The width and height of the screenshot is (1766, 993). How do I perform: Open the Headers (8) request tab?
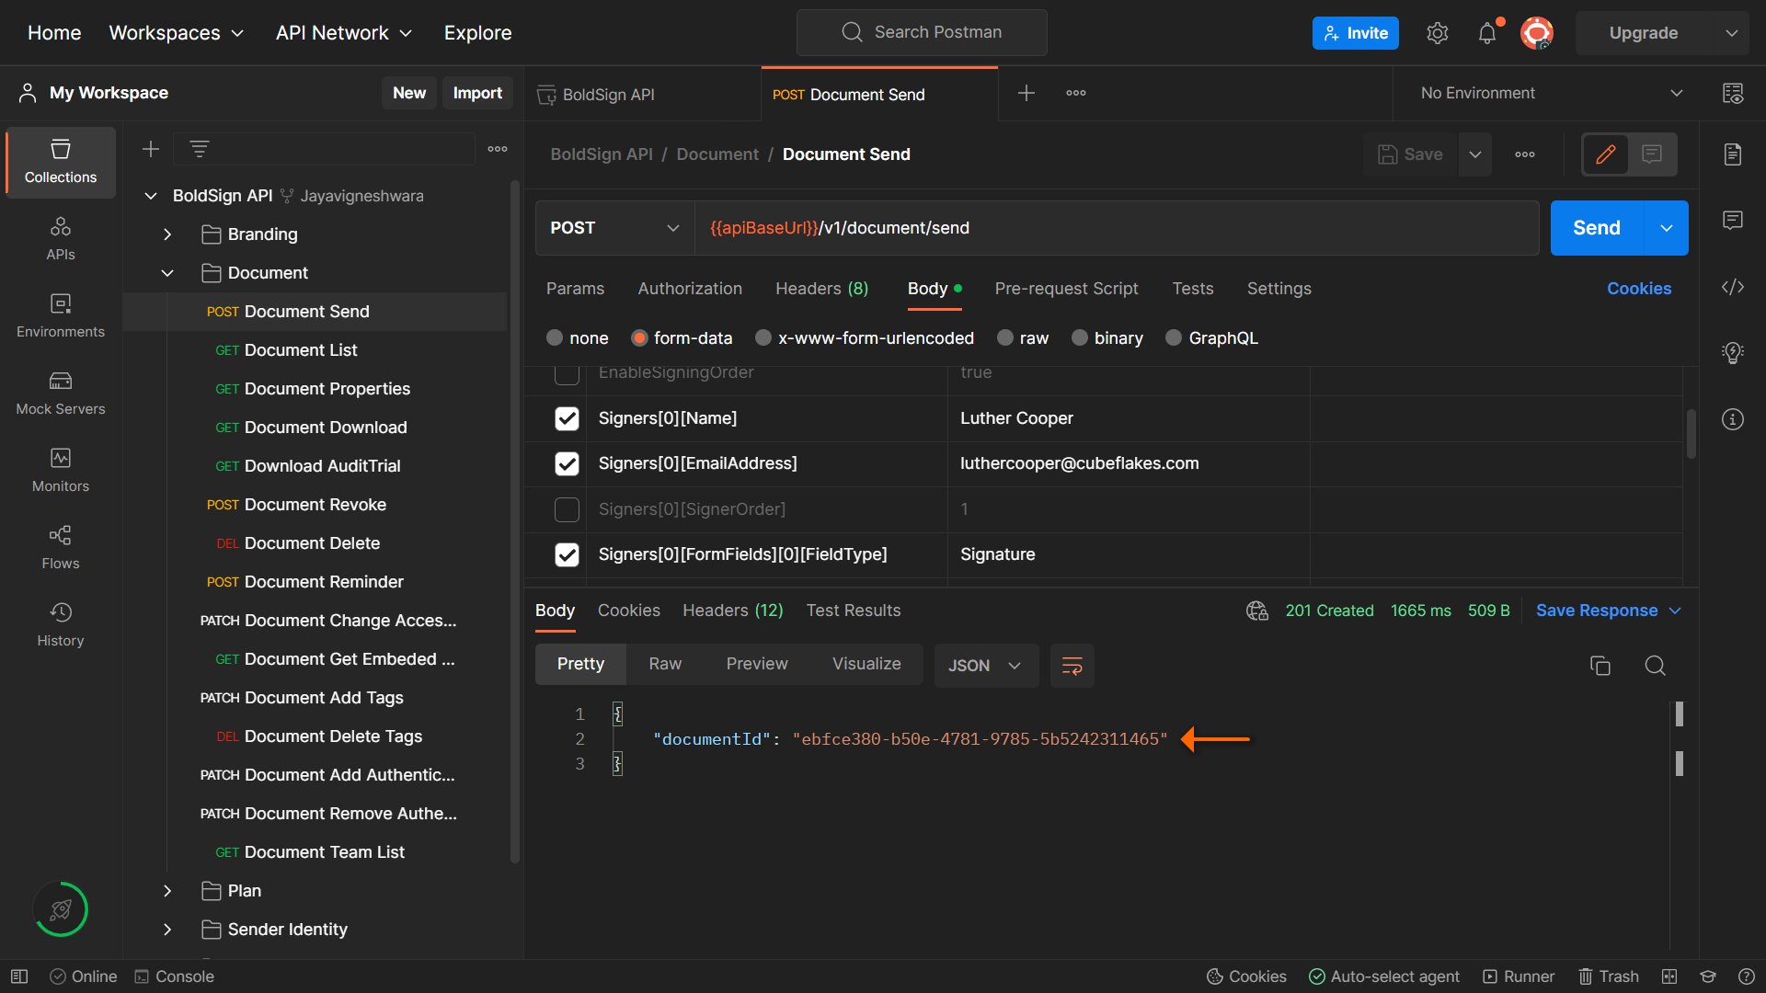[x=821, y=289]
